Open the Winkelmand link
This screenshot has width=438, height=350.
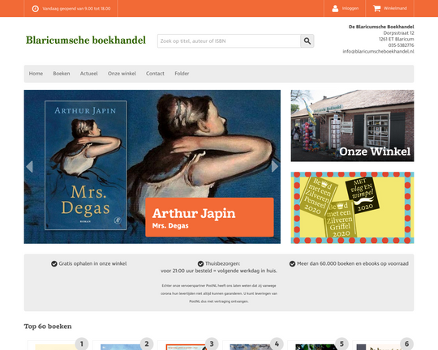click(395, 8)
